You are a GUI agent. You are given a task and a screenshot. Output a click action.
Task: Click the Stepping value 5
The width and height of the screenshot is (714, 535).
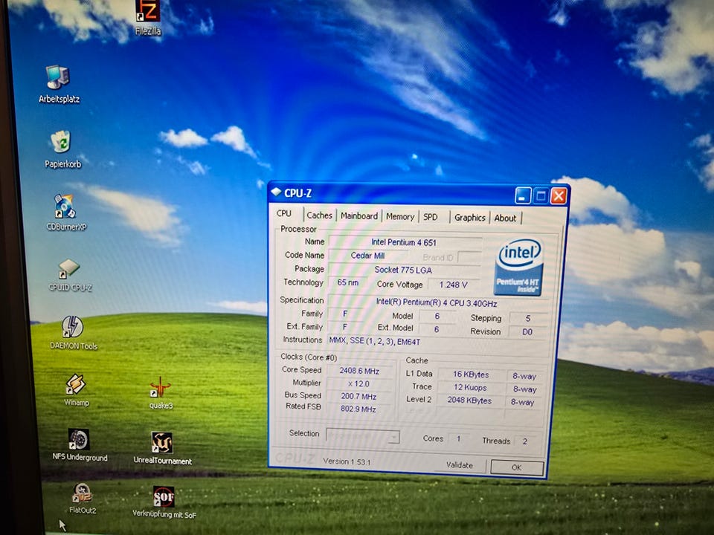528,319
